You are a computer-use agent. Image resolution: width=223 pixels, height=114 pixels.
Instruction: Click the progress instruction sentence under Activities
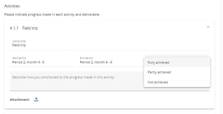52,14
